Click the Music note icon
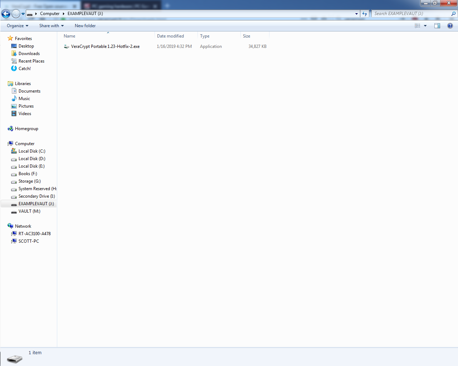Image resolution: width=458 pixels, height=366 pixels. click(x=14, y=99)
